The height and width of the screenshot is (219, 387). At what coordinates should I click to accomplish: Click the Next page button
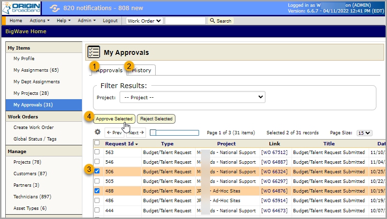(x=136, y=133)
